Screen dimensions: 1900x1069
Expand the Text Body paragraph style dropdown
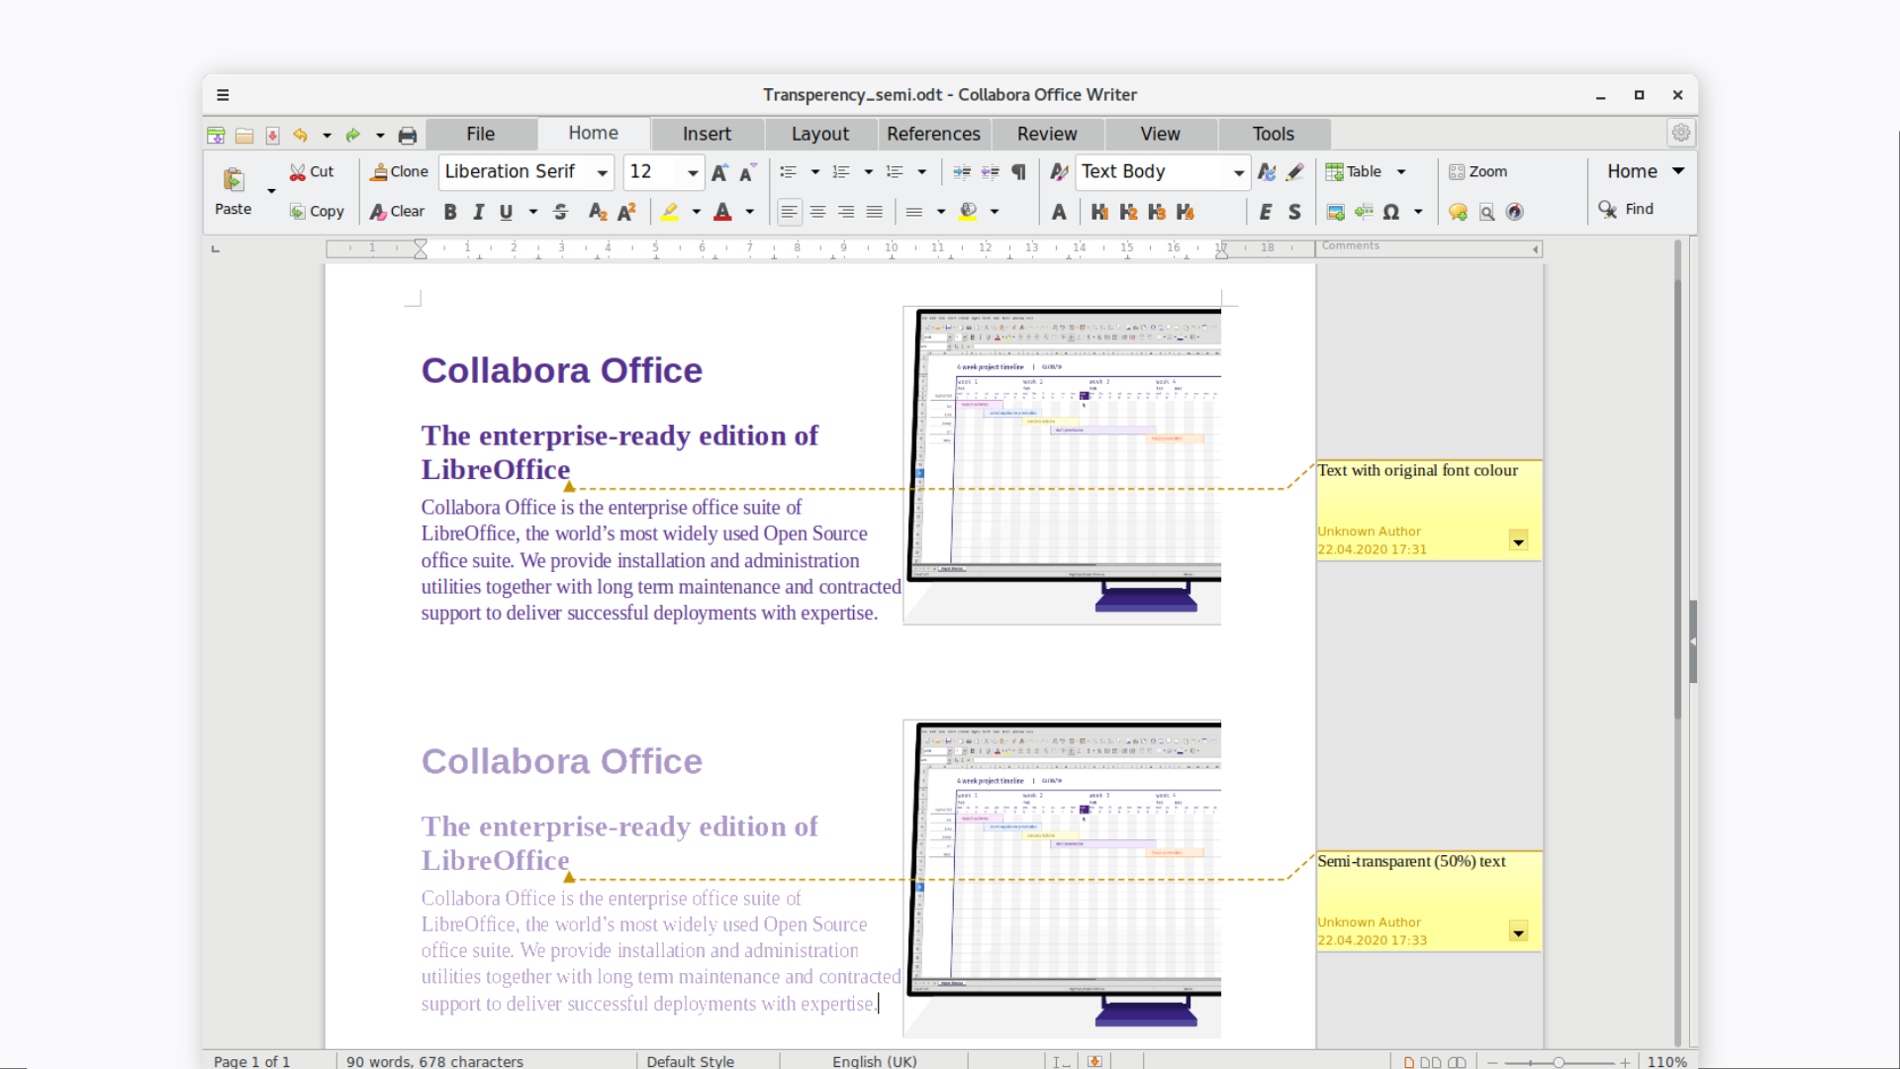1238,172
